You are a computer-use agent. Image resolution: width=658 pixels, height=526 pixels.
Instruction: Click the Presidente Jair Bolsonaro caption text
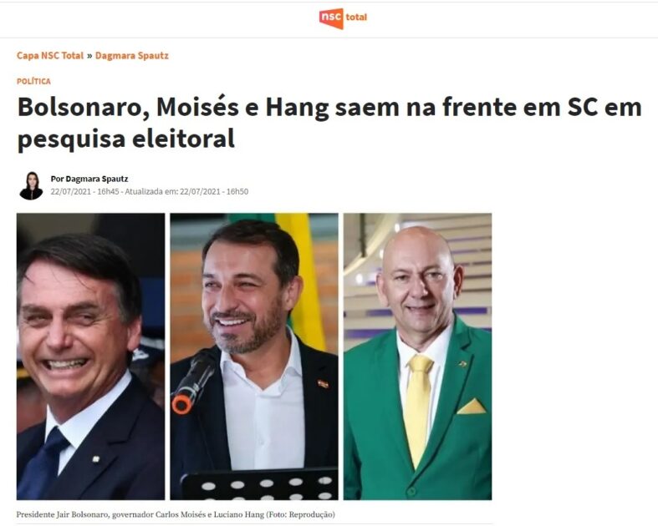tap(62, 514)
